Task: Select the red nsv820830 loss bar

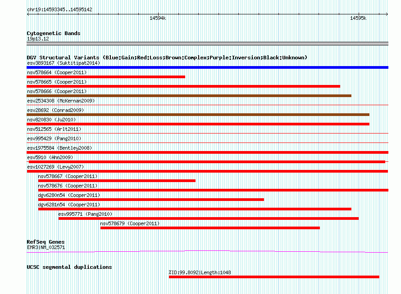Action: click(x=198, y=124)
